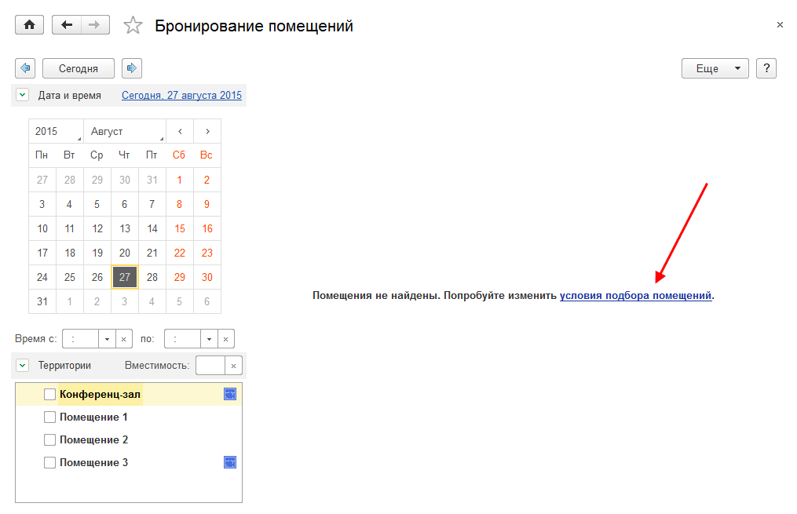Open the floor plan icon for Конференц-зал
Viewport: 797px width, 514px height.
pos(230,394)
